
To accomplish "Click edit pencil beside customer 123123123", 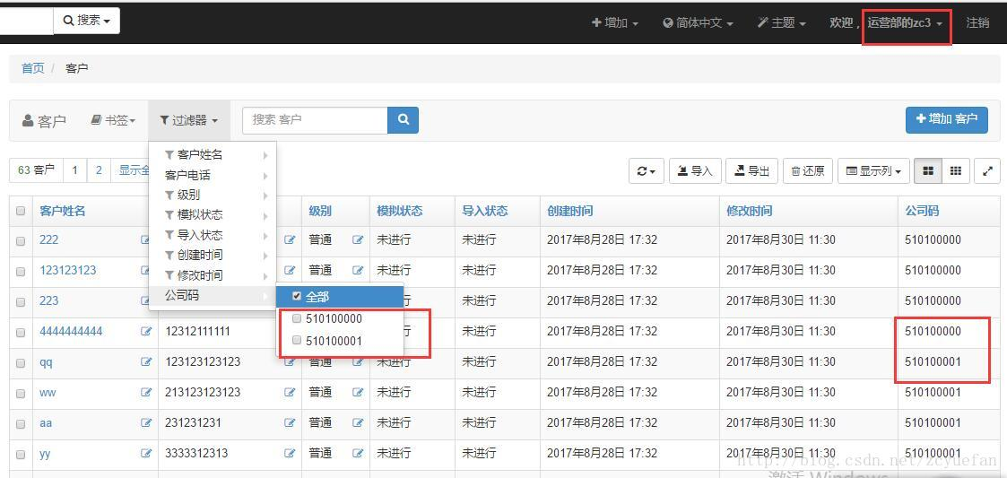I will (x=146, y=271).
